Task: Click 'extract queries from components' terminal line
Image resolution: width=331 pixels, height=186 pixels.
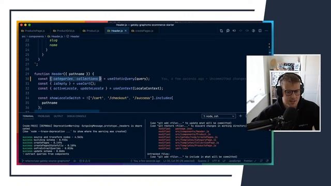Action: [47, 154]
